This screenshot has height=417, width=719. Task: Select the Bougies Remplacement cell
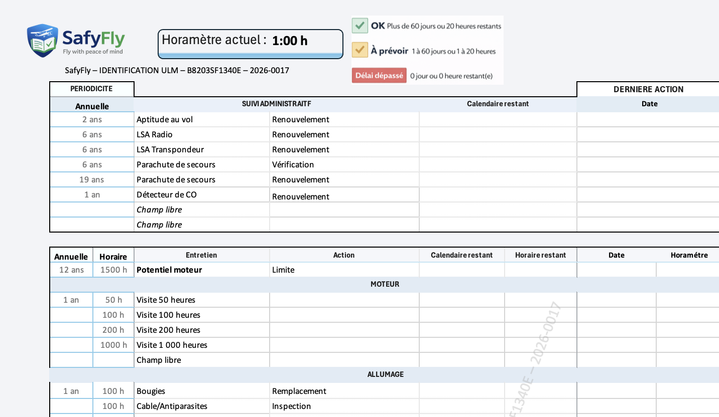pos(343,391)
